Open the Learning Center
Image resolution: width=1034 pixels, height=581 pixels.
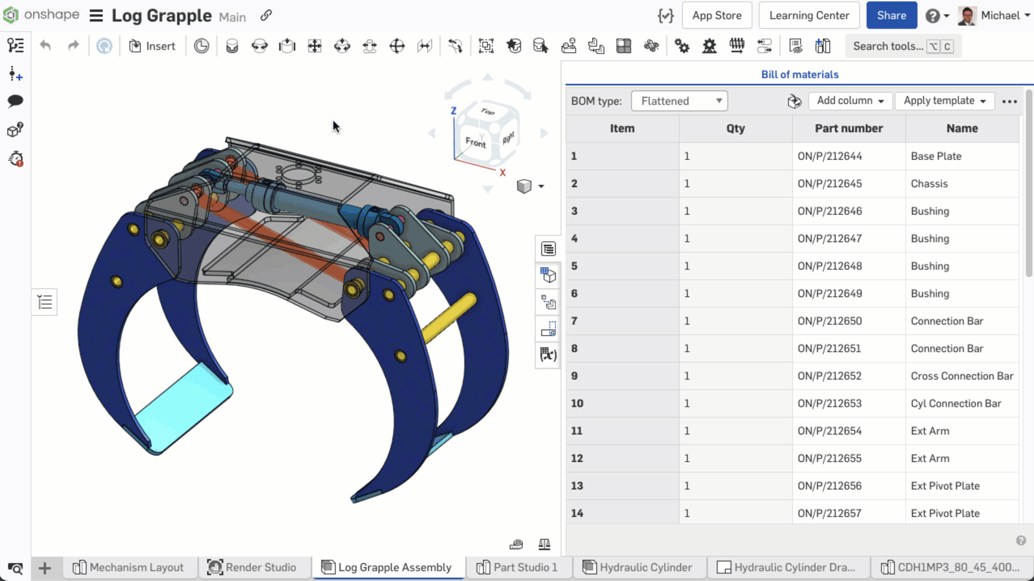click(x=808, y=15)
